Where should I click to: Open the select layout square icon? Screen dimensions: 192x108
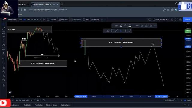coord(150,19)
